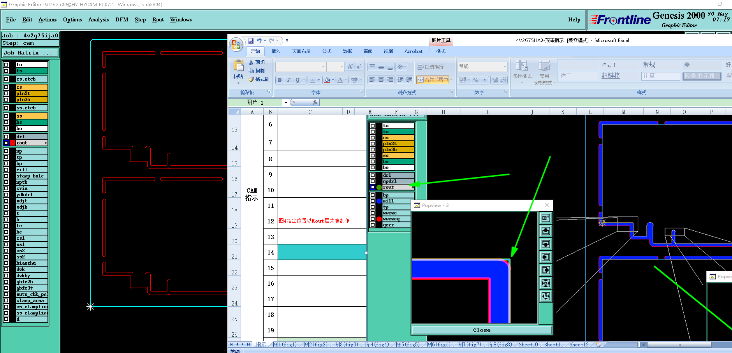
Task: Expand the Name Box dropdown arrow
Action: point(286,103)
